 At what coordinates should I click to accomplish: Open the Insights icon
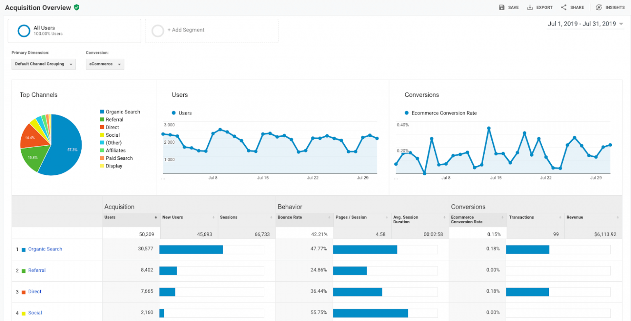[599, 7]
